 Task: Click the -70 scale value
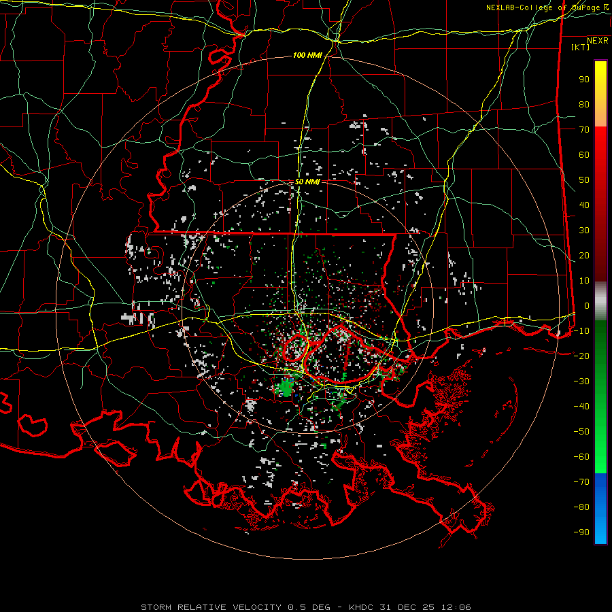coord(581,481)
